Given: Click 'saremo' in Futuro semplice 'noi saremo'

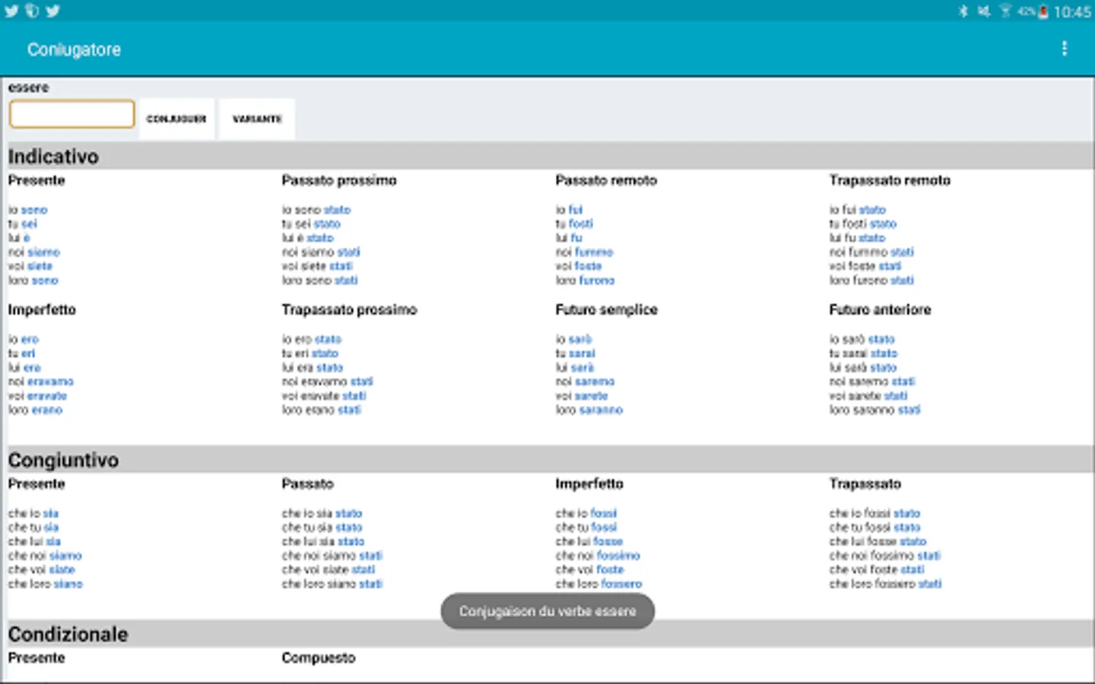Looking at the screenshot, I should click(x=595, y=382).
